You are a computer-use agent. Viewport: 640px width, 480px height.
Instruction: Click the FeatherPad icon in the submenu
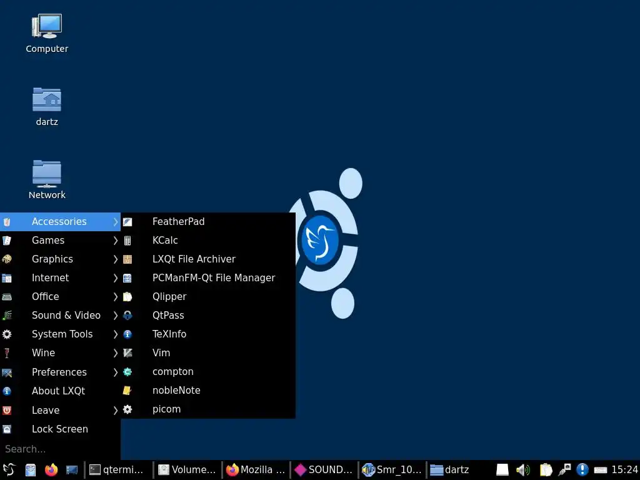point(127,222)
